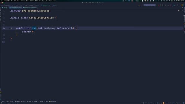Open the TODO tool window
The image size is (185, 104).
[12, 101]
